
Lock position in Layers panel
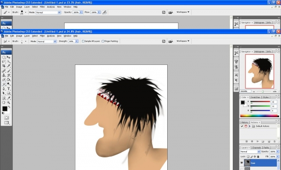click(255, 156)
